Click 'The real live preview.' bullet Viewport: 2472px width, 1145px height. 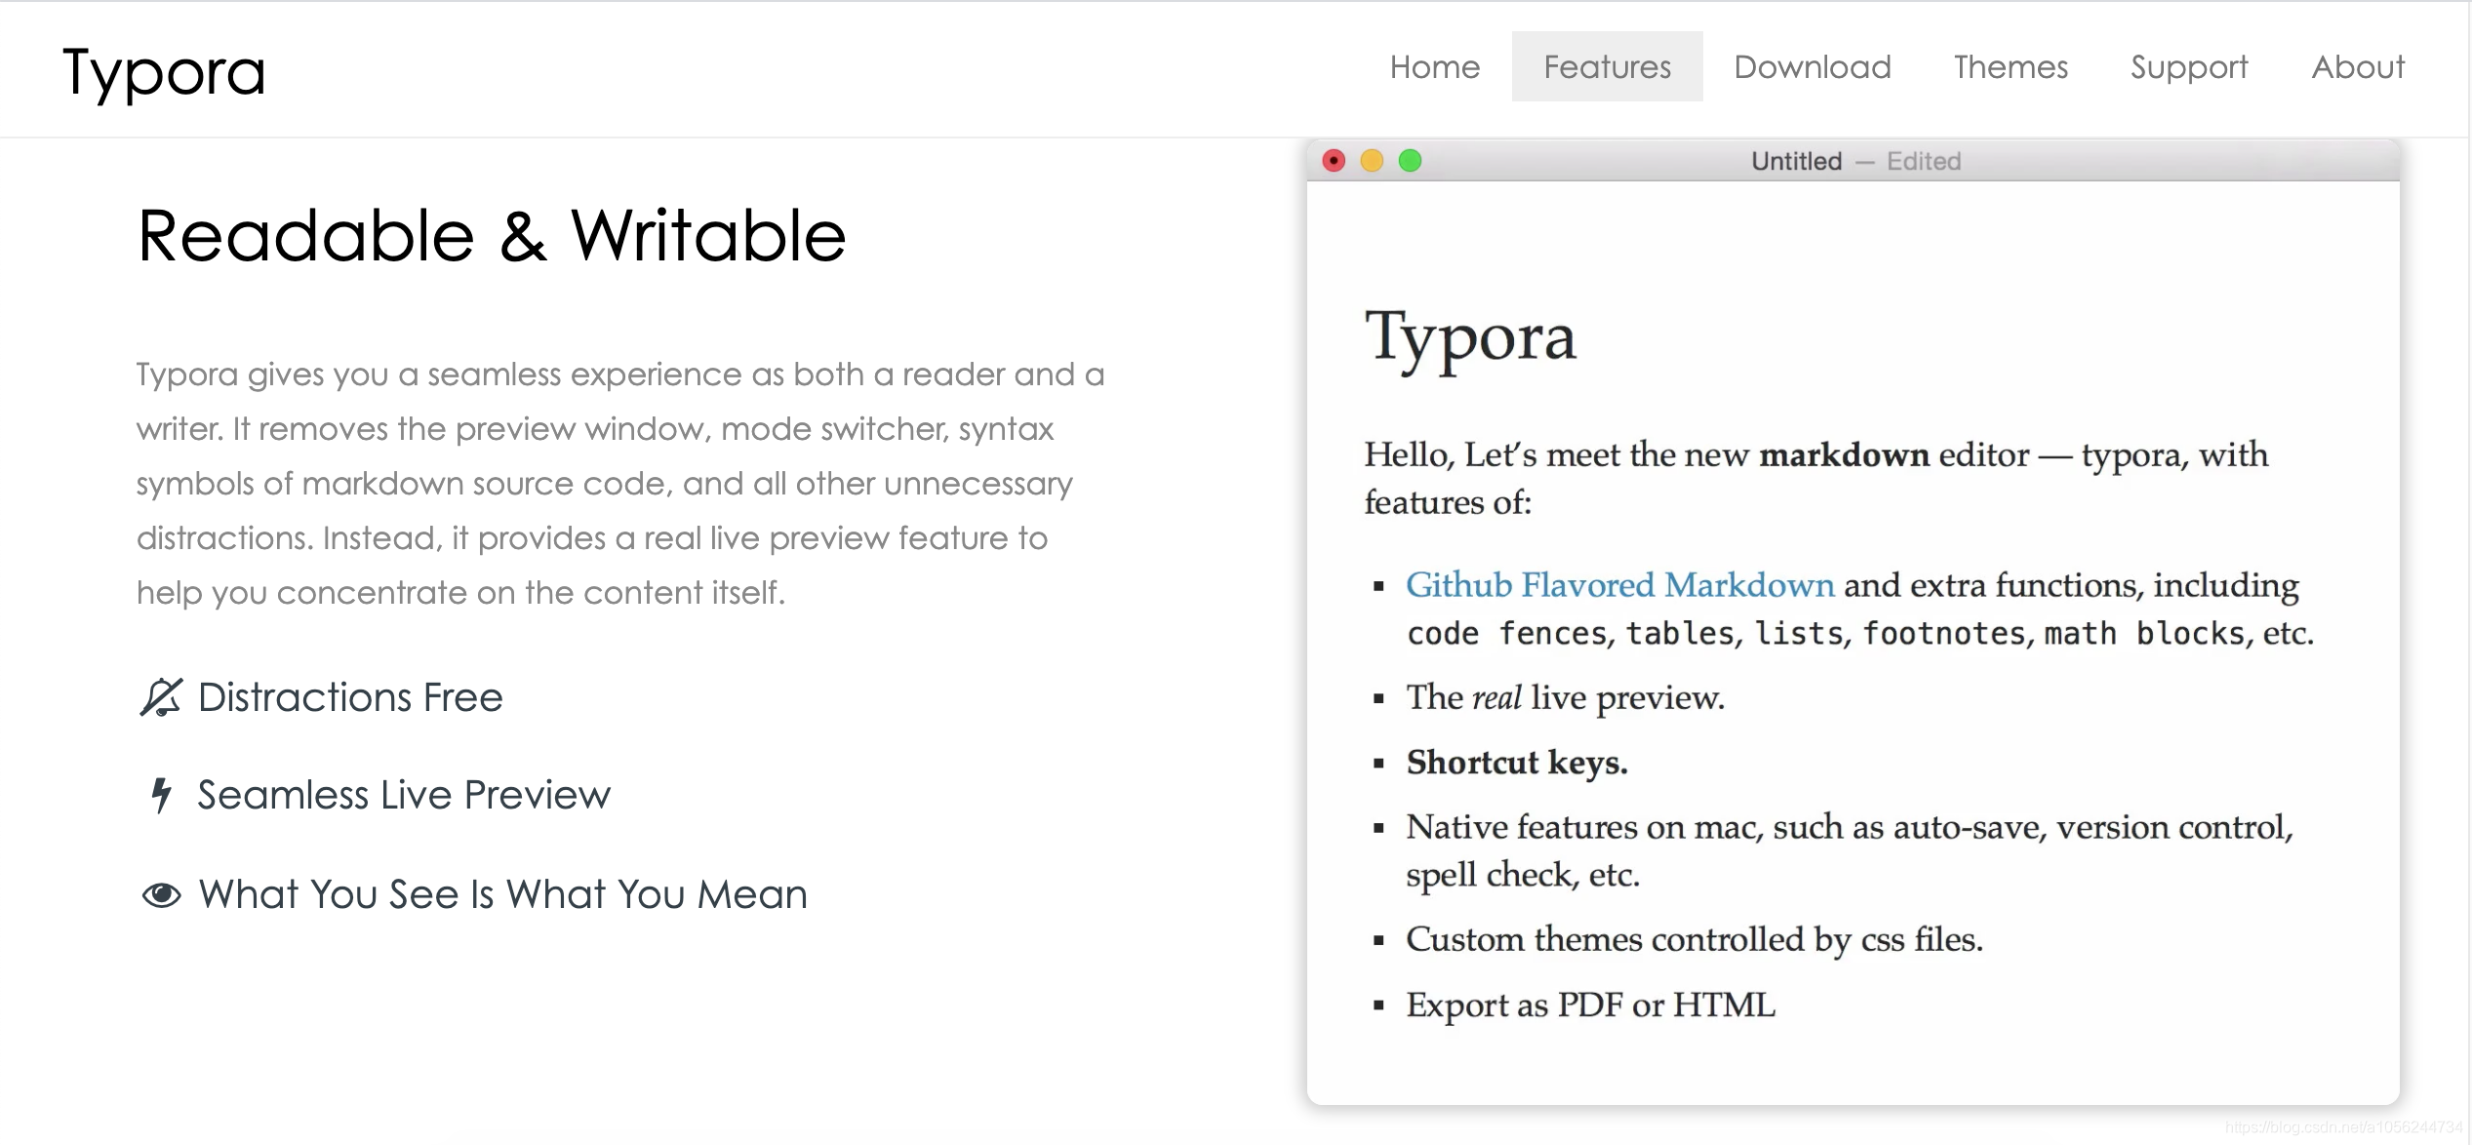click(x=1565, y=697)
